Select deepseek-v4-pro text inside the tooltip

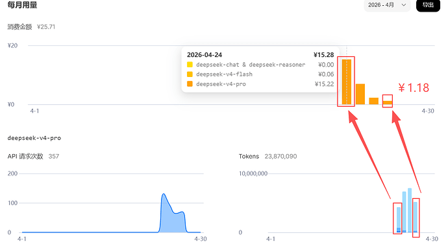pyautogui.click(x=221, y=84)
